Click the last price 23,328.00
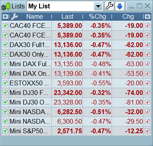This screenshot has width=153, height=146. [68, 103]
